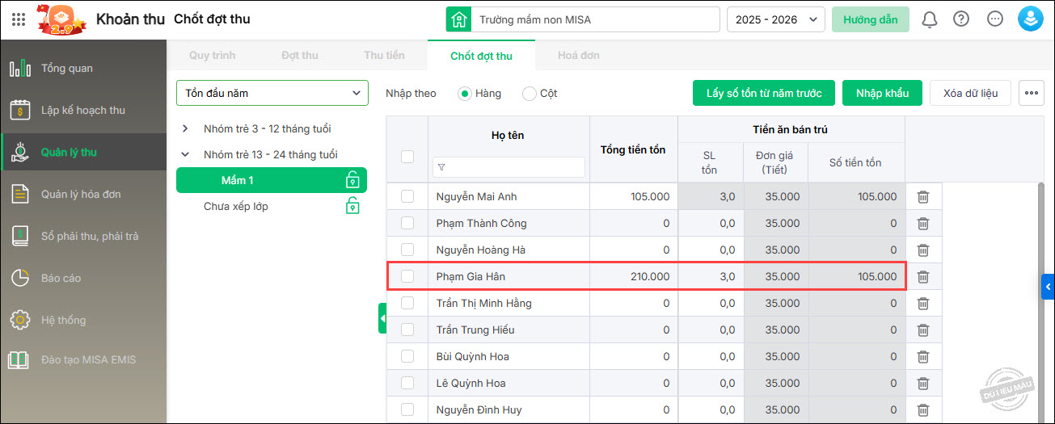Click the lock icon beside Mầm 1

pos(352,180)
